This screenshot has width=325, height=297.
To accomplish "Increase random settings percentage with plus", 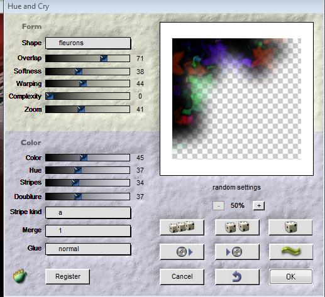I will [x=259, y=206].
